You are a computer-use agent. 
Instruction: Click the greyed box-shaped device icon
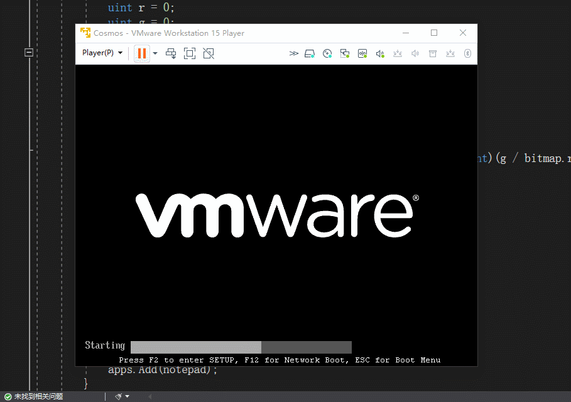pos(433,53)
